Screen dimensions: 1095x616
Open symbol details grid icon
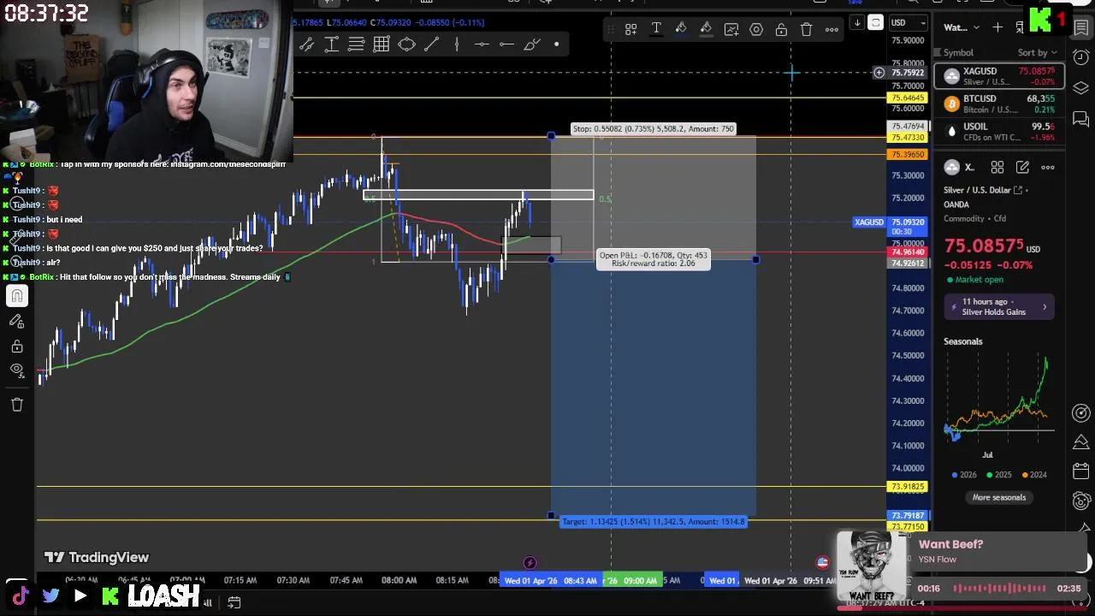997,168
